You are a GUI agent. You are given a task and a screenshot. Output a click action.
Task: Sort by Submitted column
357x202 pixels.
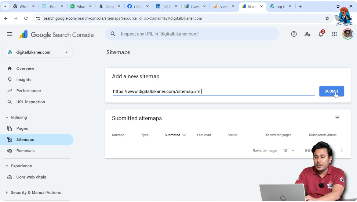(x=175, y=135)
